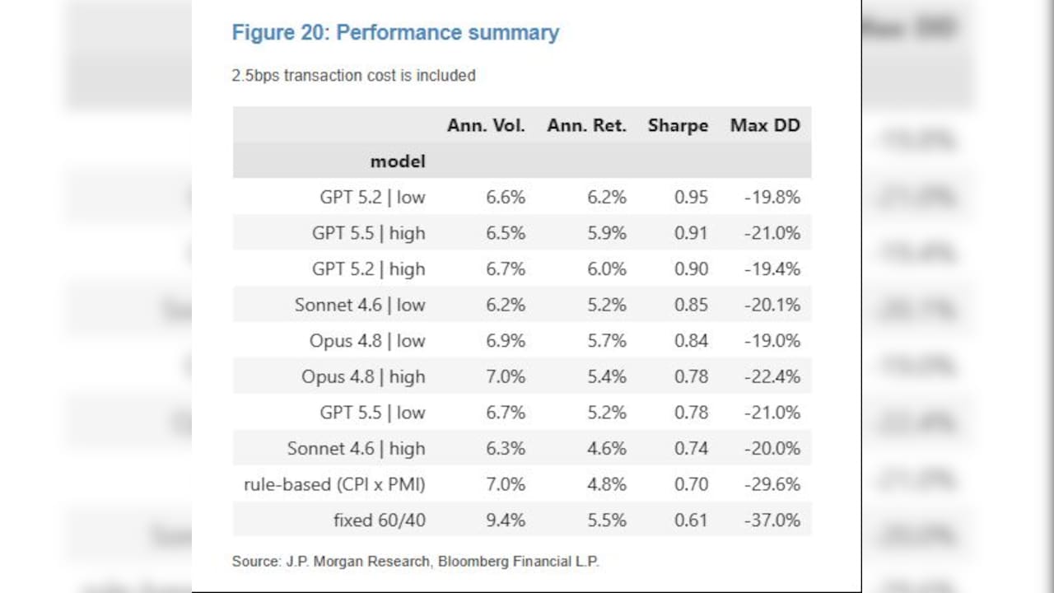The image size is (1054, 593).
Task: Select the fixed 60/40 row label
Action: tap(380, 521)
